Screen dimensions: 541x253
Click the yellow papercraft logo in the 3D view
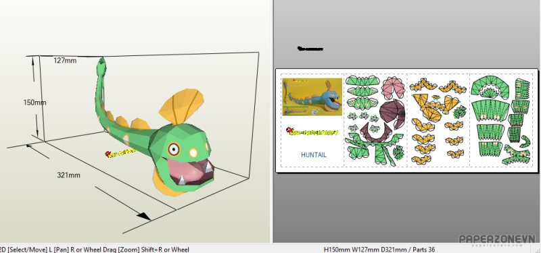point(120,153)
